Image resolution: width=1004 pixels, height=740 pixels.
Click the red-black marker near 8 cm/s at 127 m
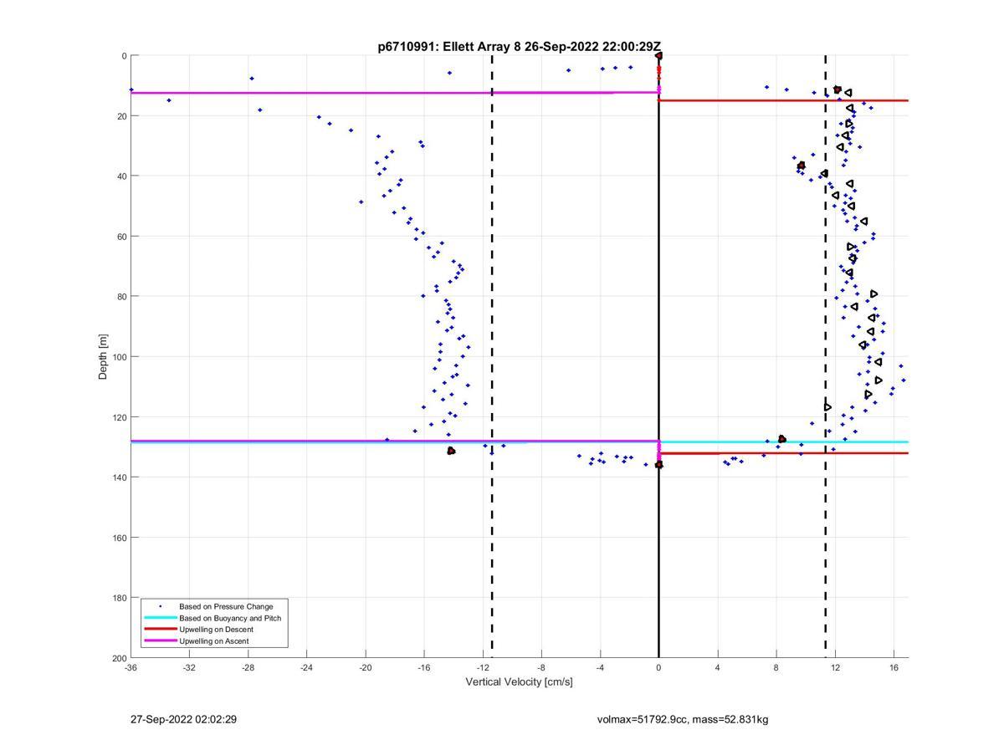(782, 439)
